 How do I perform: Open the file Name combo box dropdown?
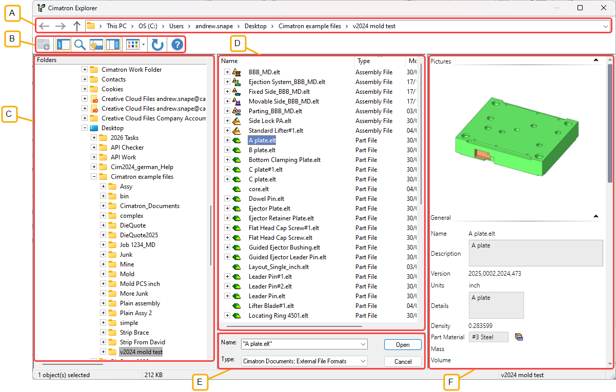(363, 344)
